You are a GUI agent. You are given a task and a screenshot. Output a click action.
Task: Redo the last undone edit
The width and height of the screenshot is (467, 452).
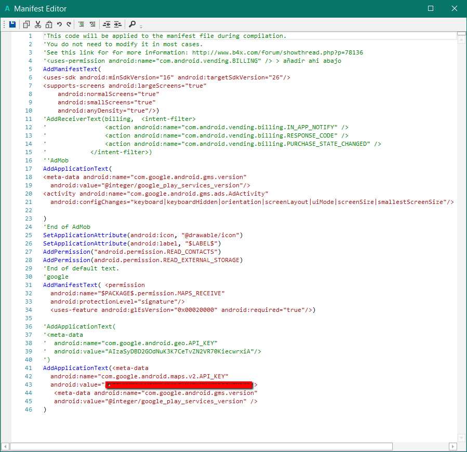(x=69, y=24)
